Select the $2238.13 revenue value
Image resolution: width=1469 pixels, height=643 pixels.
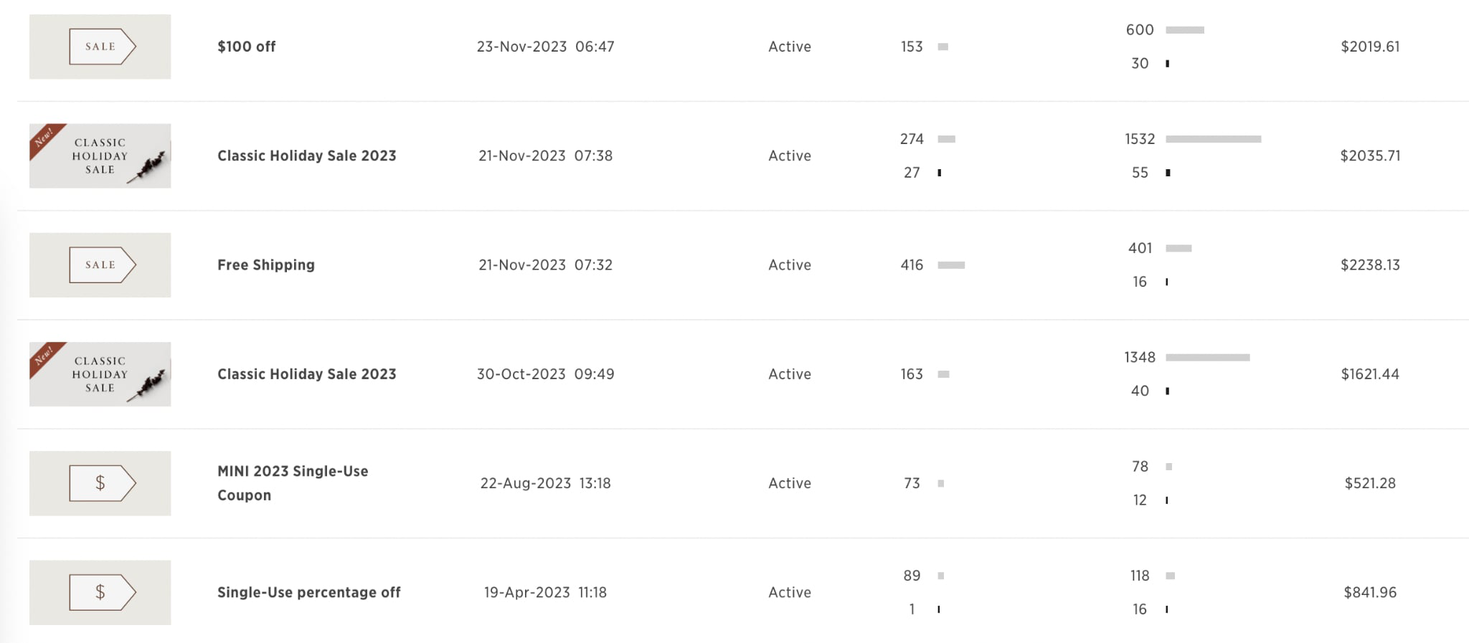1370,265
